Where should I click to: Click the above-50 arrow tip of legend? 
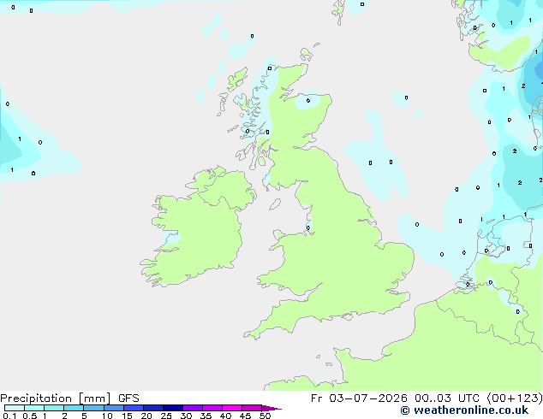271,408
